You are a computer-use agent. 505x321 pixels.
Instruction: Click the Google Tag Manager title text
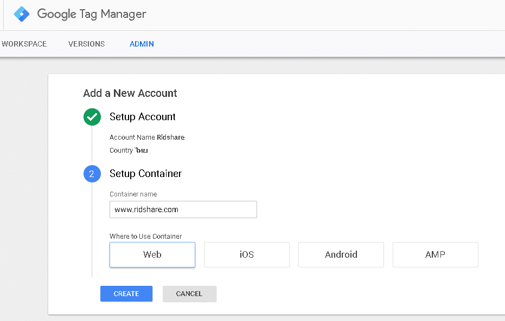92,14
